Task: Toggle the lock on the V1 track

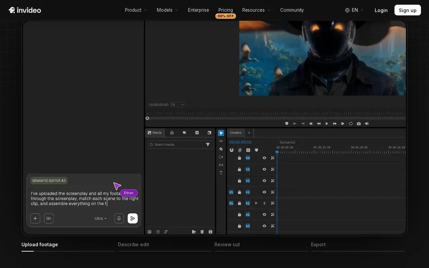Action: coord(239,192)
